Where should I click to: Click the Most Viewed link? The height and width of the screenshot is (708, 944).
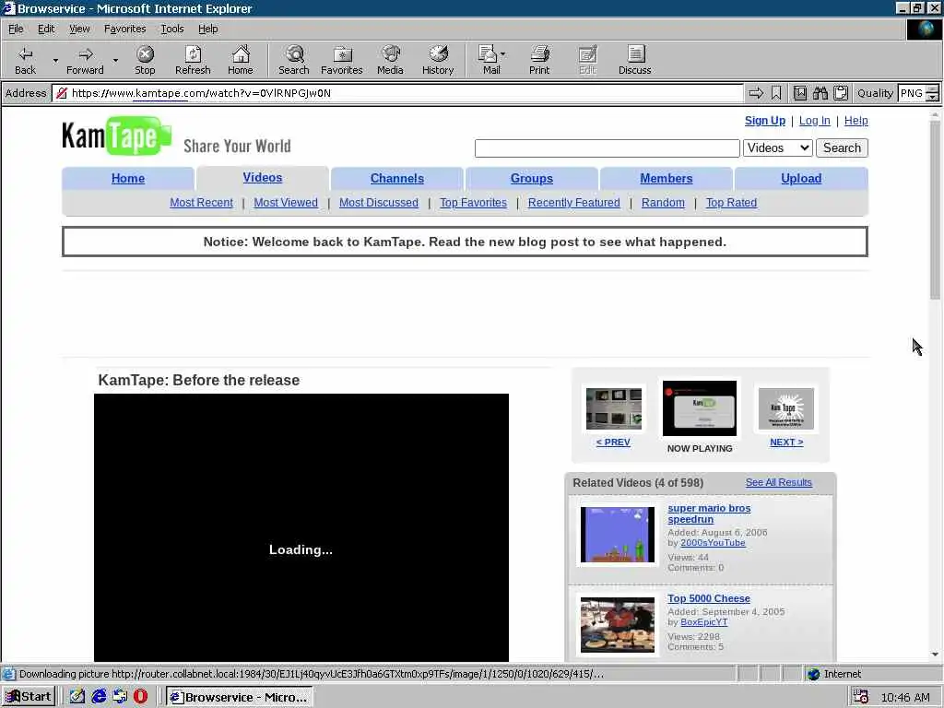pyautogui.click(x=286, y=203)
